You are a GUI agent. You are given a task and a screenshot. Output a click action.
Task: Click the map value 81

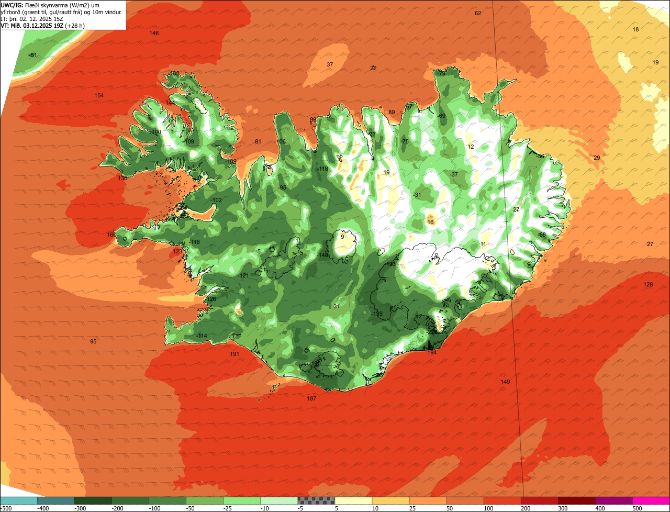pyautogui.click(x=258, y=141)
